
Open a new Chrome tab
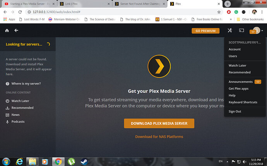pyautogui.click(x=228, y=4)
